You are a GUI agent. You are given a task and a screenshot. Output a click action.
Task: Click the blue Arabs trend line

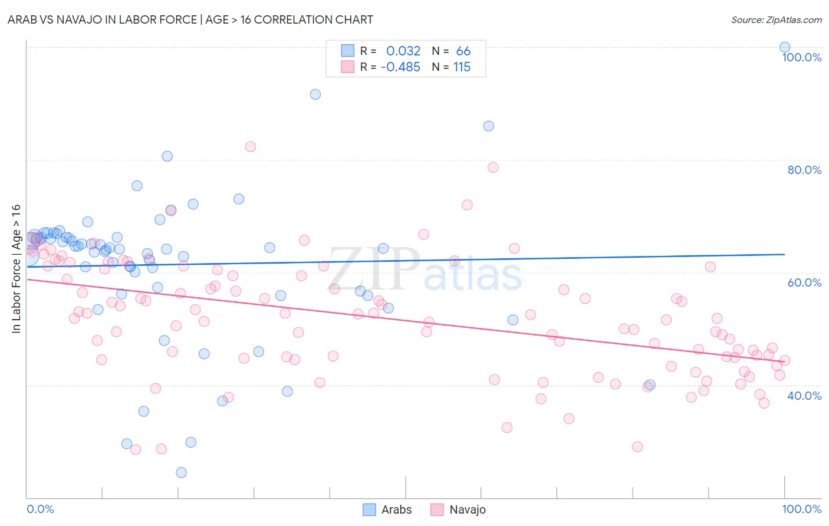(x=406, y=260)
